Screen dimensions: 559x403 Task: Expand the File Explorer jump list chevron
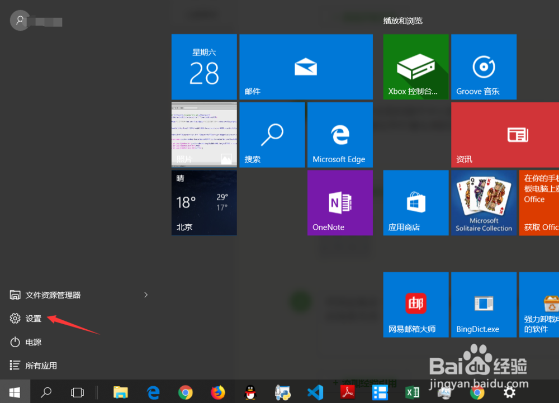click(x=146, y=295)
